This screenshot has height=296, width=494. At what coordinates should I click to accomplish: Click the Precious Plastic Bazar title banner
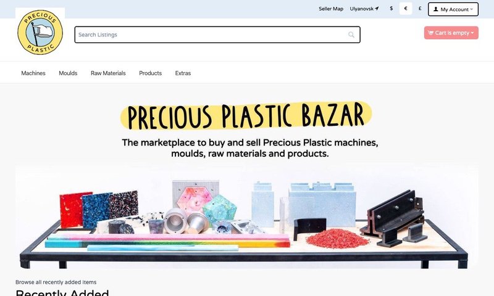tap(246, 115)
